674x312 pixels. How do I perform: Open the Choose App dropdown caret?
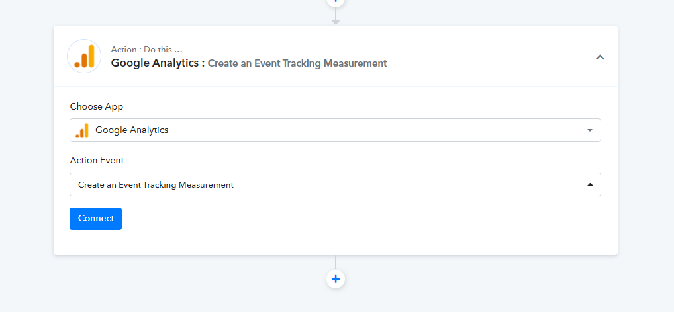(590, 130)
